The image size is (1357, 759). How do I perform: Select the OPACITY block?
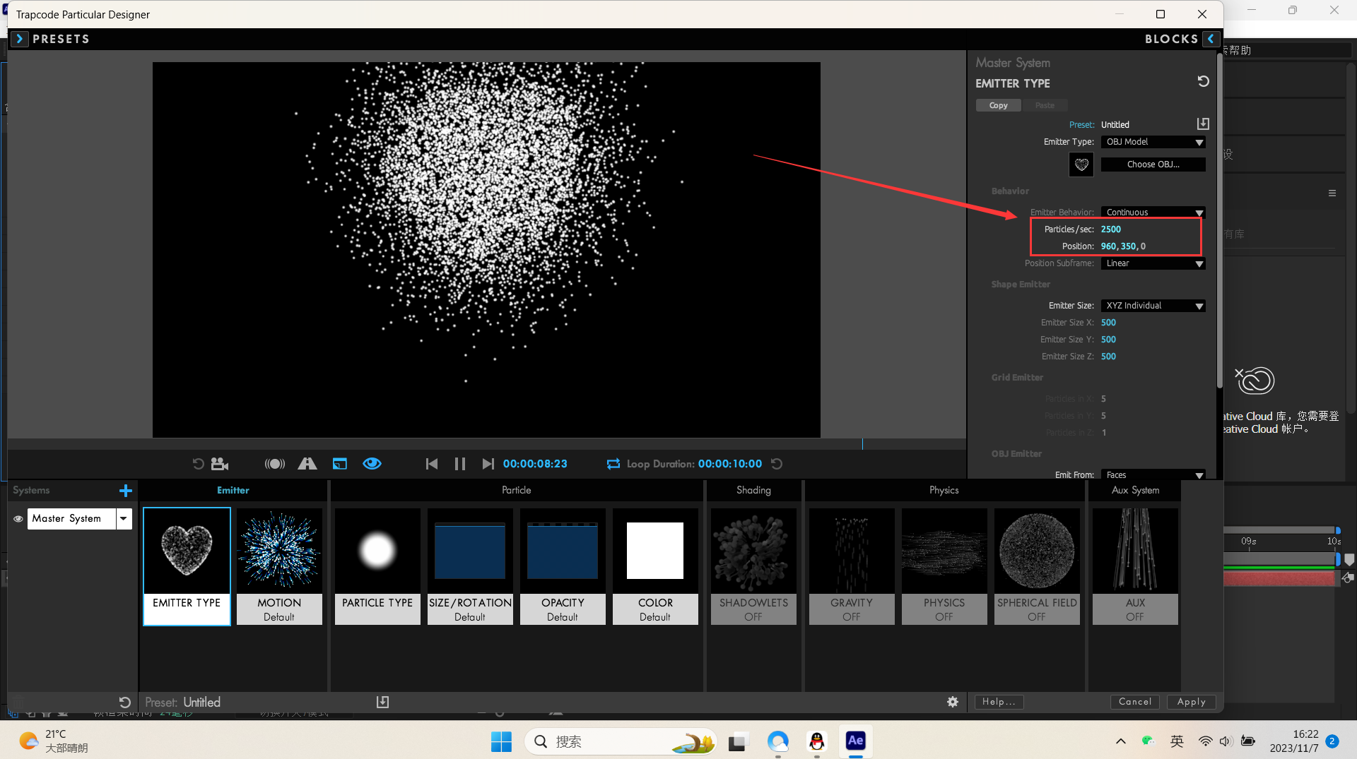tap(563, 566)
